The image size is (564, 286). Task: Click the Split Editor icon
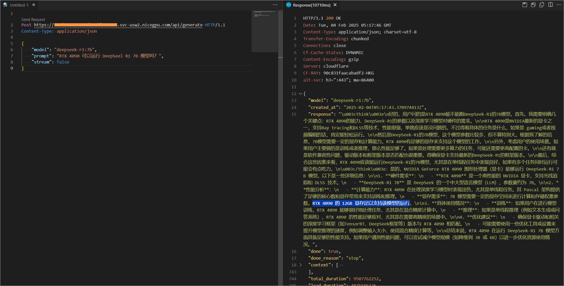[550, 5]
